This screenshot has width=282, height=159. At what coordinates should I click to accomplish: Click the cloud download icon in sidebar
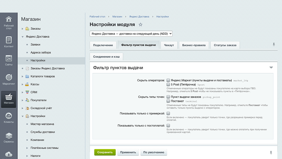click(x=9, y=155)
